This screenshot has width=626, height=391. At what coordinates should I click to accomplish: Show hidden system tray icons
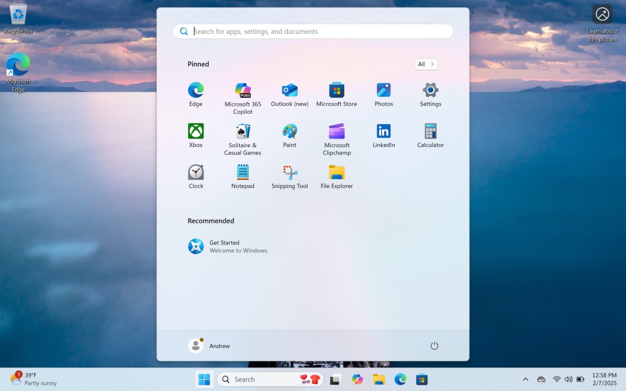[x=525, y=379]
